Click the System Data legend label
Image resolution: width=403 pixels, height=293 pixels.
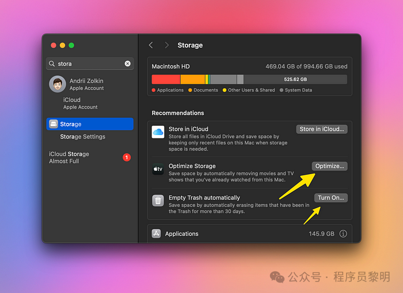pos(298,90)
